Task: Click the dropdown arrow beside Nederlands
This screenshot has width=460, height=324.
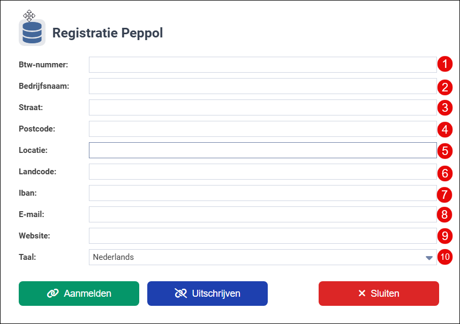Action: (x=429, y=257)
